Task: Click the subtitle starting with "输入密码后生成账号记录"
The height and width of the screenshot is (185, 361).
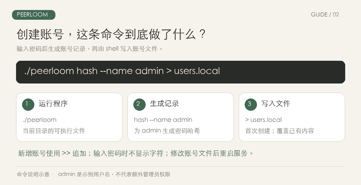Action: [x=90, y=48]
